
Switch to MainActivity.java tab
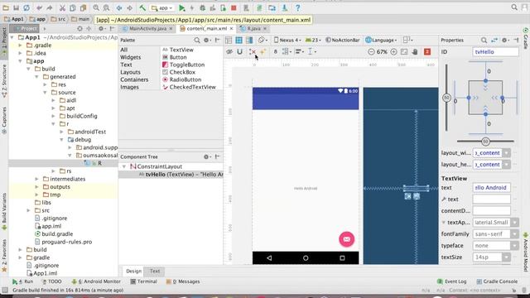click(x=147, y=29)
